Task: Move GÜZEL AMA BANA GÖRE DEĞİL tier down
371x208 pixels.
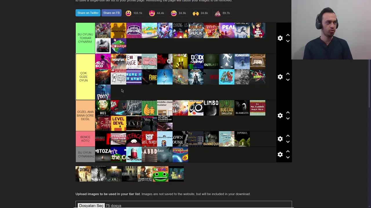Action: pyautogui.click(x=288, y=119)
